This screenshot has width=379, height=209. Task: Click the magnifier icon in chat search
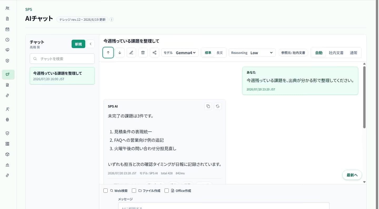tap(35, 59)
